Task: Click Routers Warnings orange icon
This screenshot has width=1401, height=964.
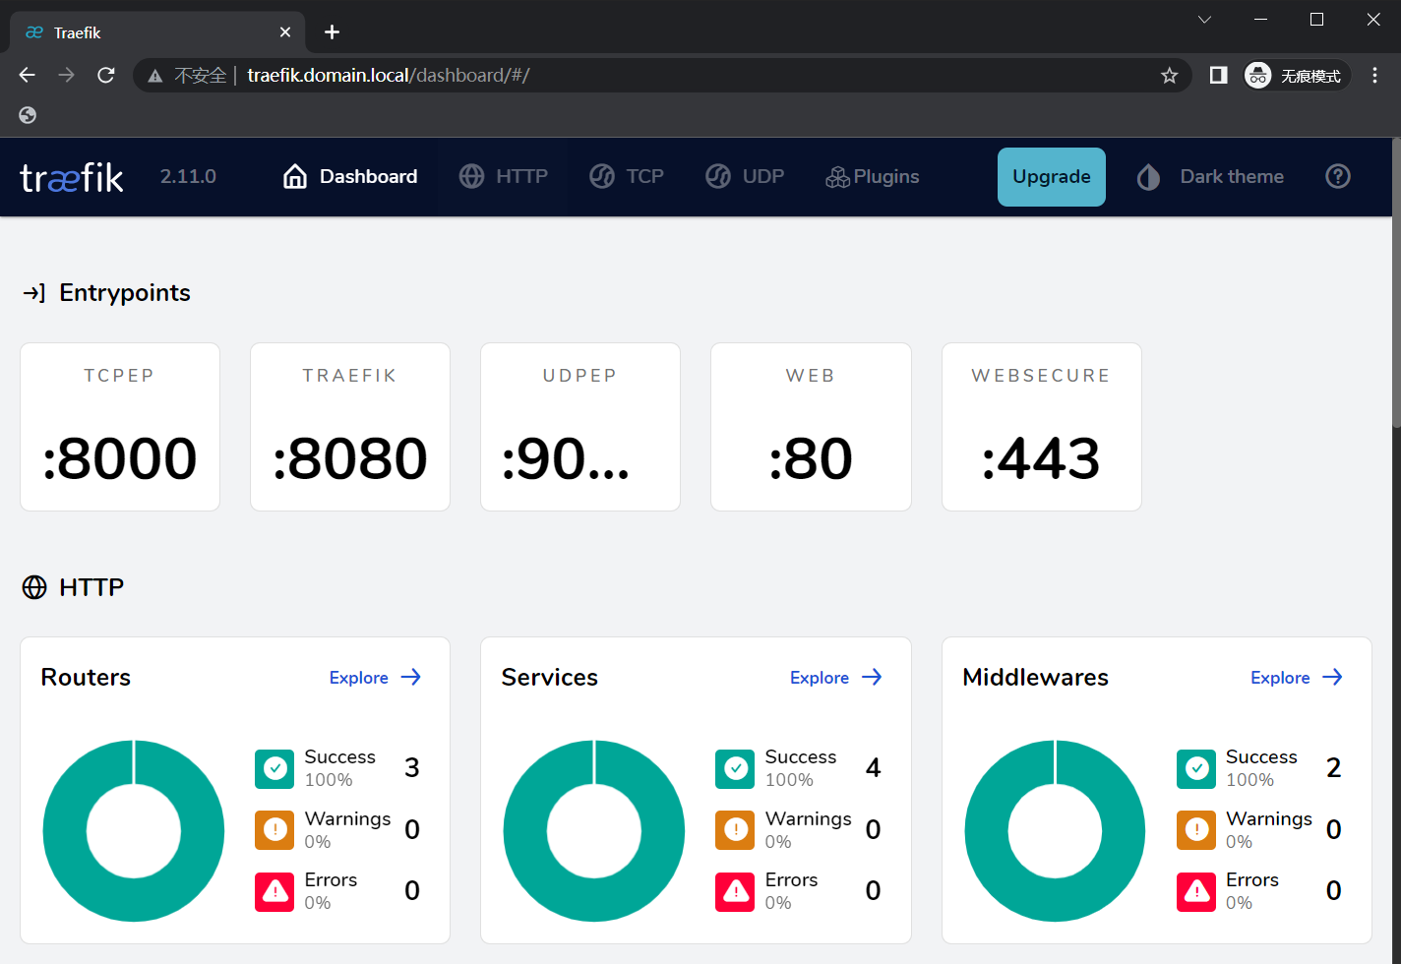Action: point(274,830)
